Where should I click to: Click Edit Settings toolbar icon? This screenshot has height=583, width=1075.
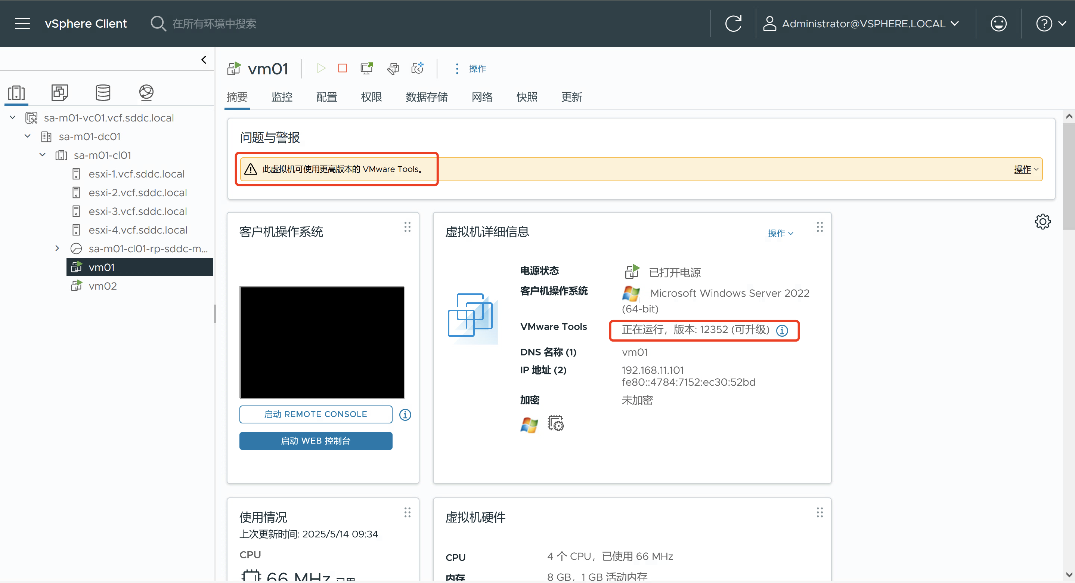pos(393,68)
